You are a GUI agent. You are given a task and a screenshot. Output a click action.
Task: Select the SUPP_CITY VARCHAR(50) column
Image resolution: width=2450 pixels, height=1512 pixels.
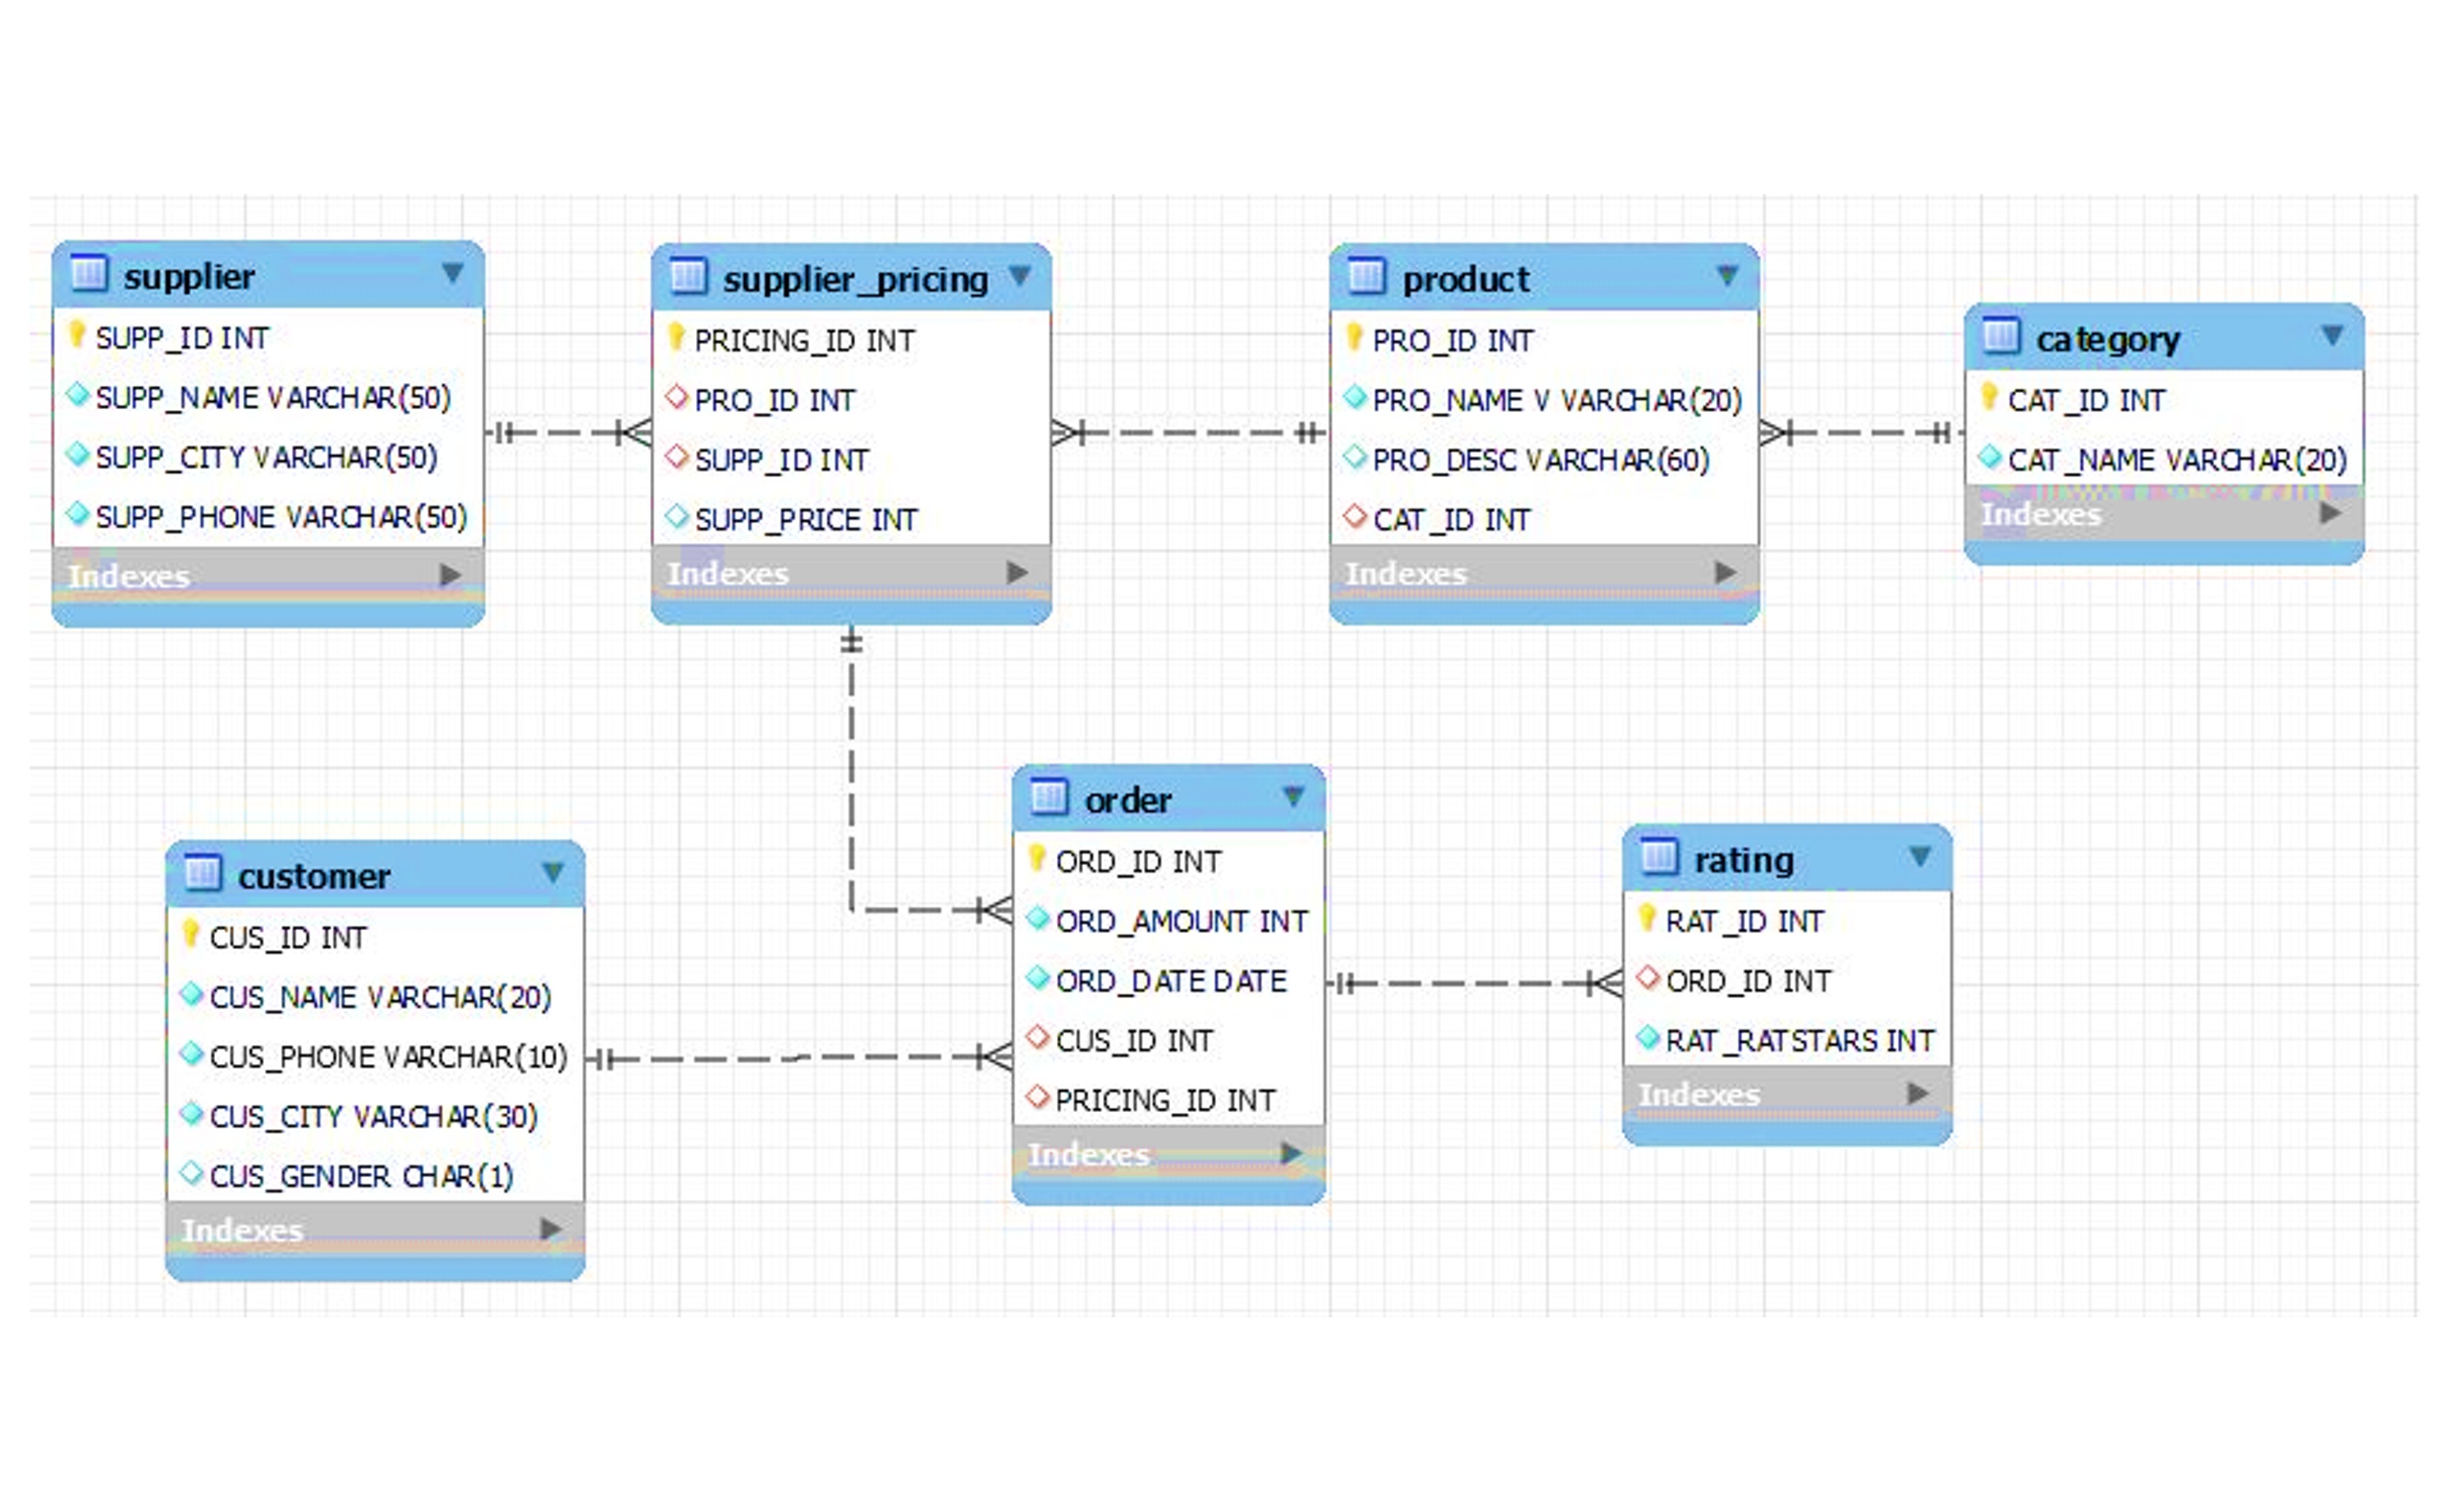click(268, 458)
